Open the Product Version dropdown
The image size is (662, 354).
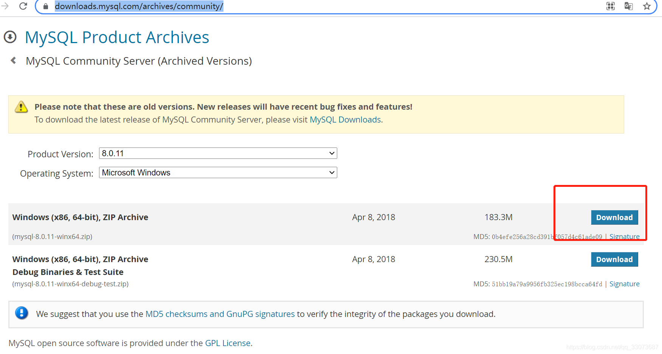click(x=218, y=153)
